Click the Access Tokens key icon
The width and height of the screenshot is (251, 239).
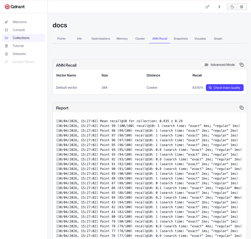tap(6, 62)
